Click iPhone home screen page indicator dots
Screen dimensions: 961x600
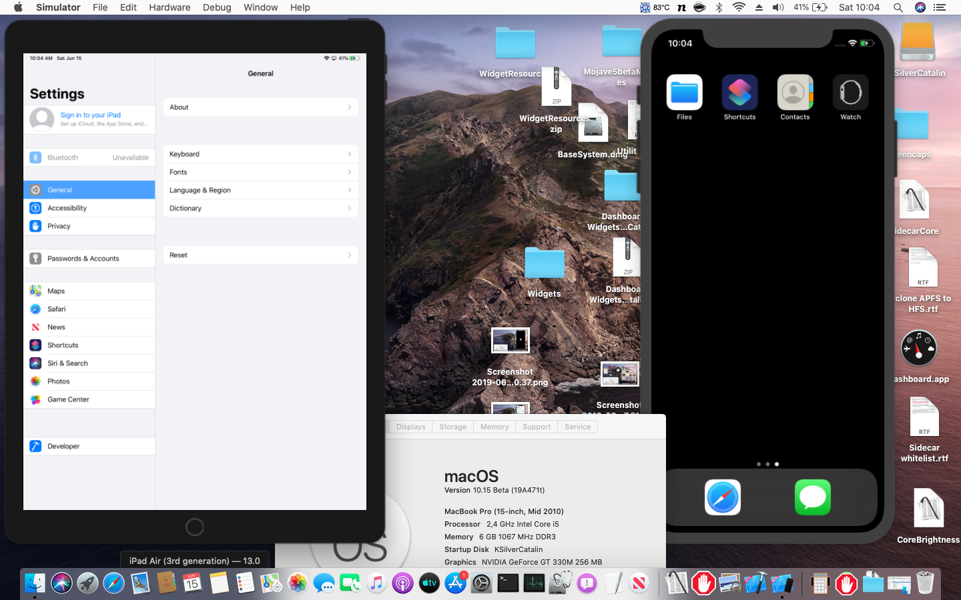pos(767,464)
